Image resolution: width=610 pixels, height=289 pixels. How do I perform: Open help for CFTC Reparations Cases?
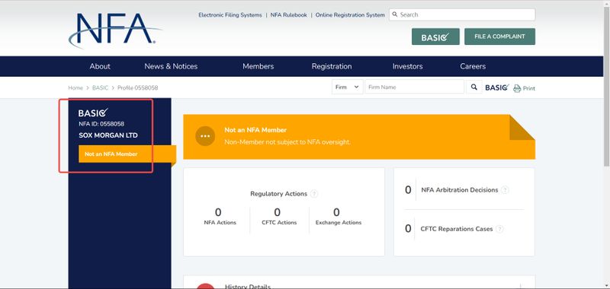pyautogui.click(x=499, y=229)
